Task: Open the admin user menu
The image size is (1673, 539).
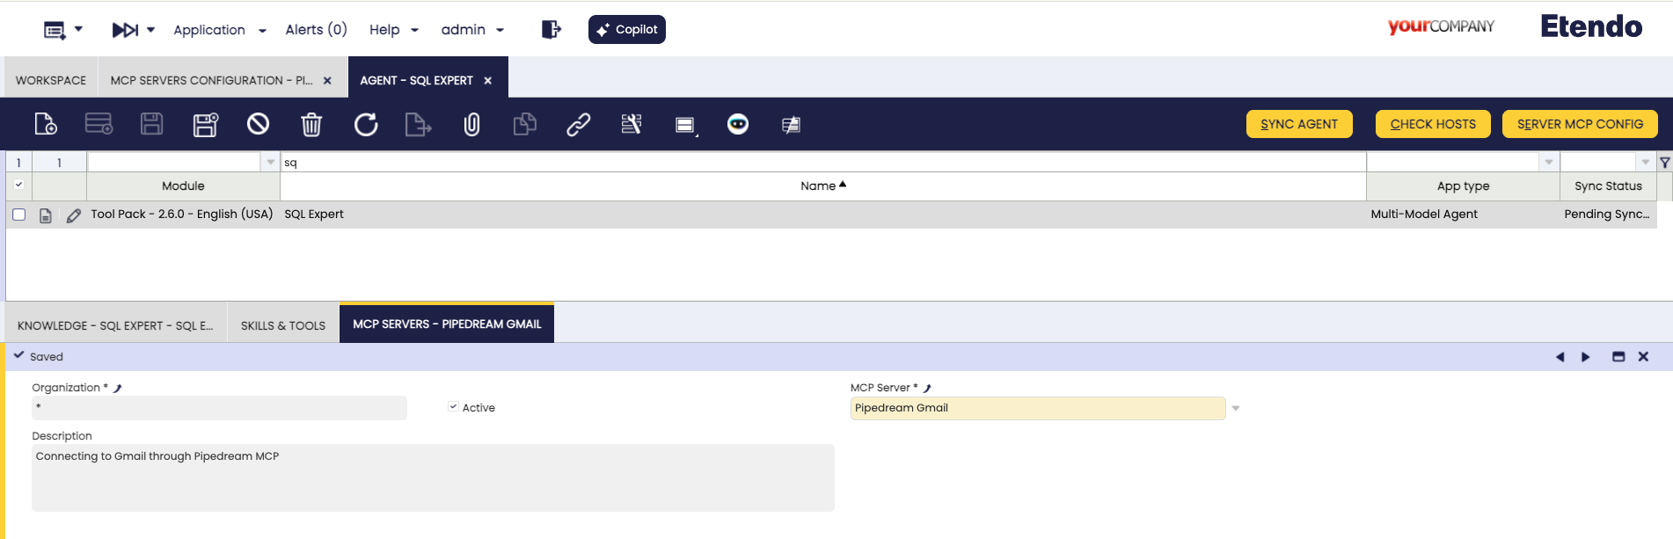Action: coord(472,30)
